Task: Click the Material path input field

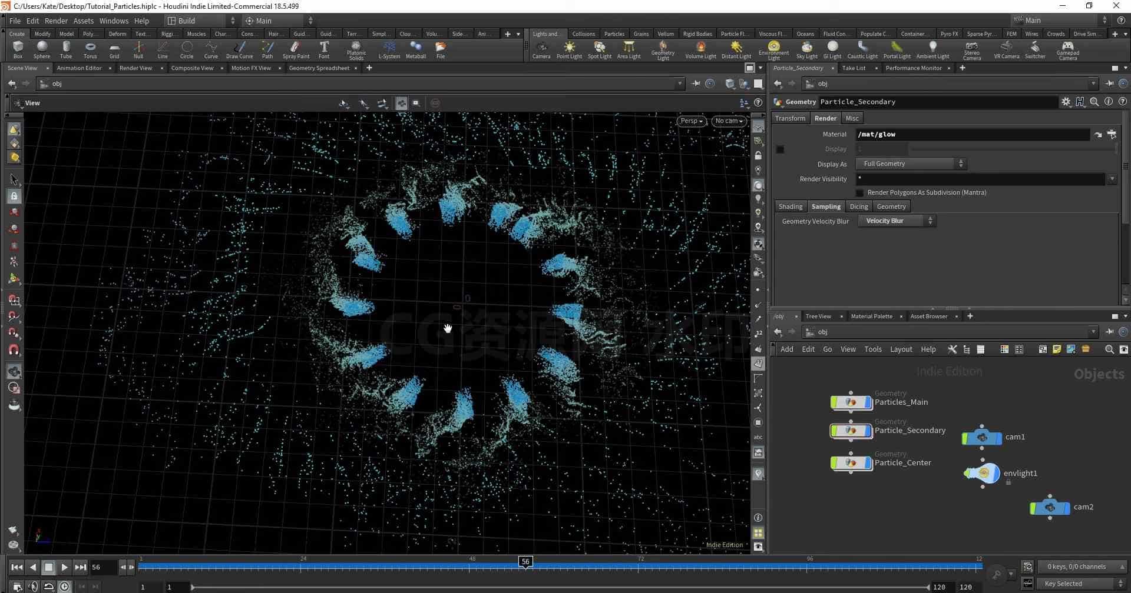Action: 973,134
